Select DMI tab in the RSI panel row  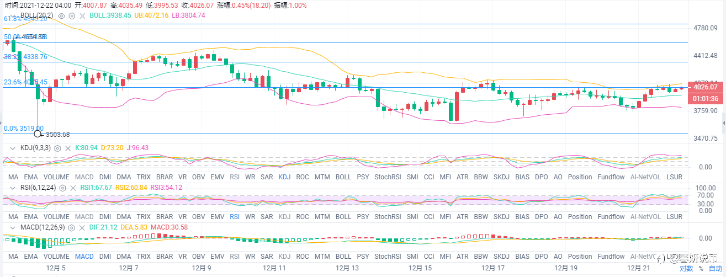pyautogui.click(x=105, y=217)
